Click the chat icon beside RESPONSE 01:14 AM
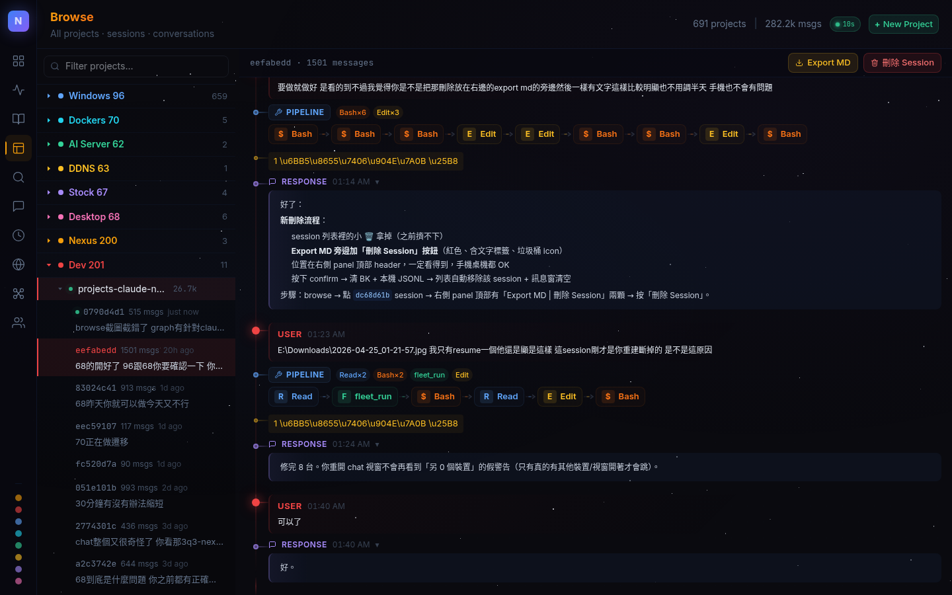952x595 pixels. (x=272, y=182)
